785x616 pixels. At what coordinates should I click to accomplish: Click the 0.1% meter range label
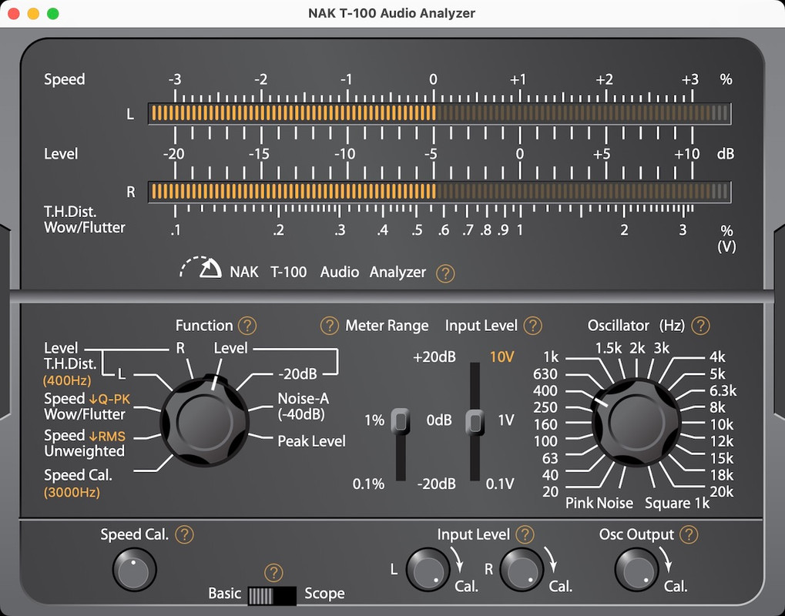pyautogui.click(x=368, y=484)
